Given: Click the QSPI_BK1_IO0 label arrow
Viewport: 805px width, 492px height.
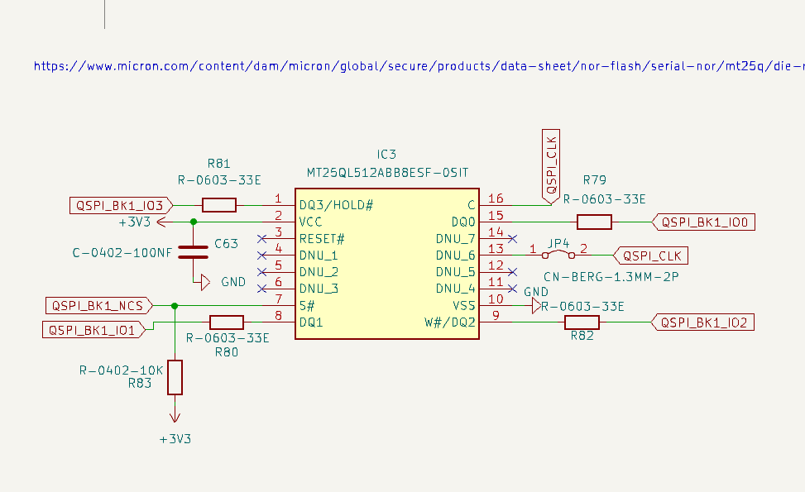Looking at the screenshot, I should tap(703, 222).
